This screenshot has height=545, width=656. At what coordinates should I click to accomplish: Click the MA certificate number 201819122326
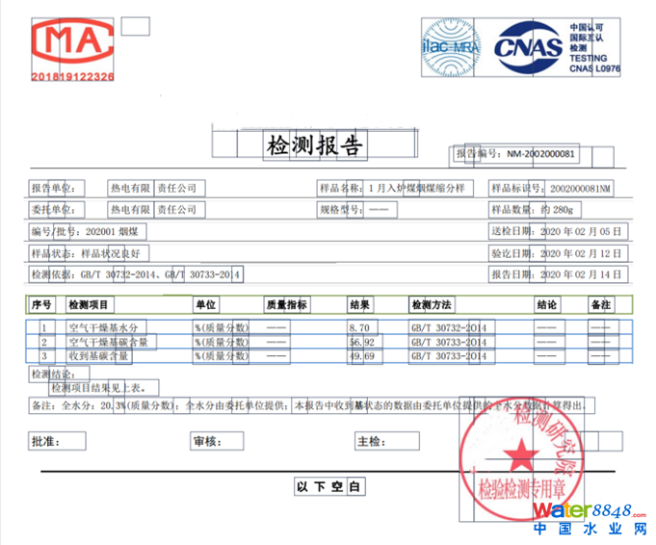click(x=73, y=76)
